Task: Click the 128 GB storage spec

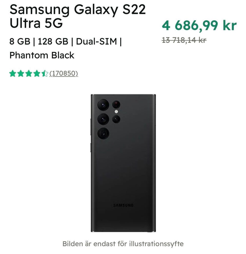Action: pos(53,41)
